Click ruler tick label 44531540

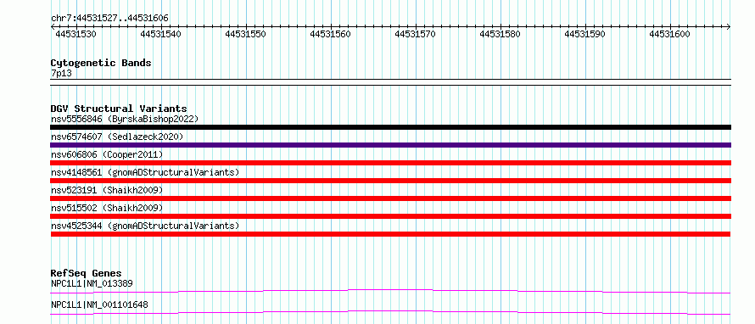coord(161,34)
